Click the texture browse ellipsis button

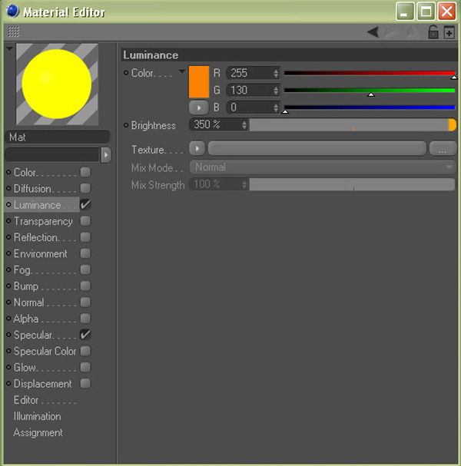coord(443,149)
